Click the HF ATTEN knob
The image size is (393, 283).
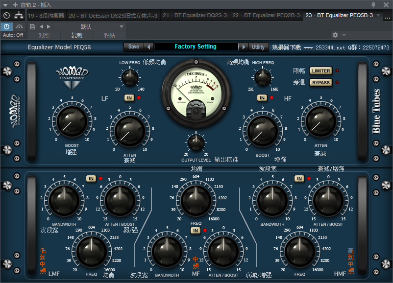(x=321, y=121)
